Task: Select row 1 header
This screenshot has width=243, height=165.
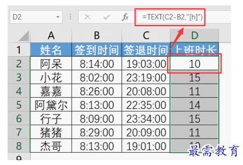Action: pyautogui.click(x=19, y=50)
